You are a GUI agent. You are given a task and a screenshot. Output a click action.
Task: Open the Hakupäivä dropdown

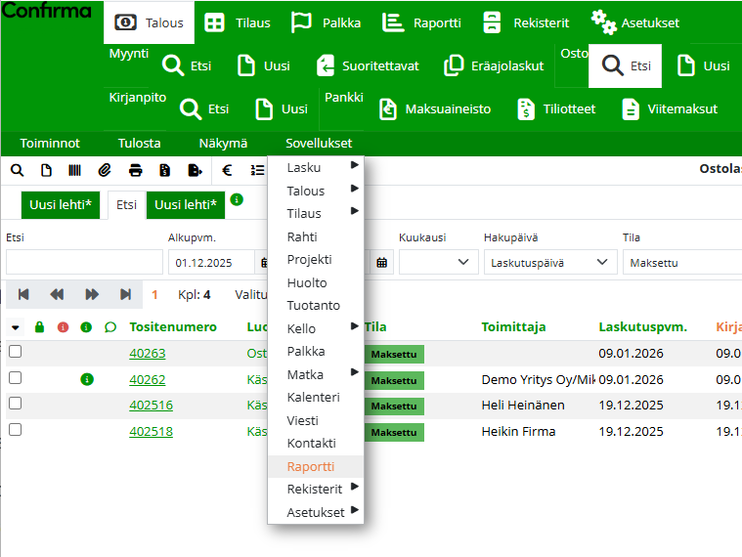click(x=551, y=262)
